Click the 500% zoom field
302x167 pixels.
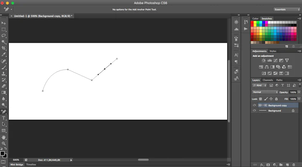pos(16,160)
